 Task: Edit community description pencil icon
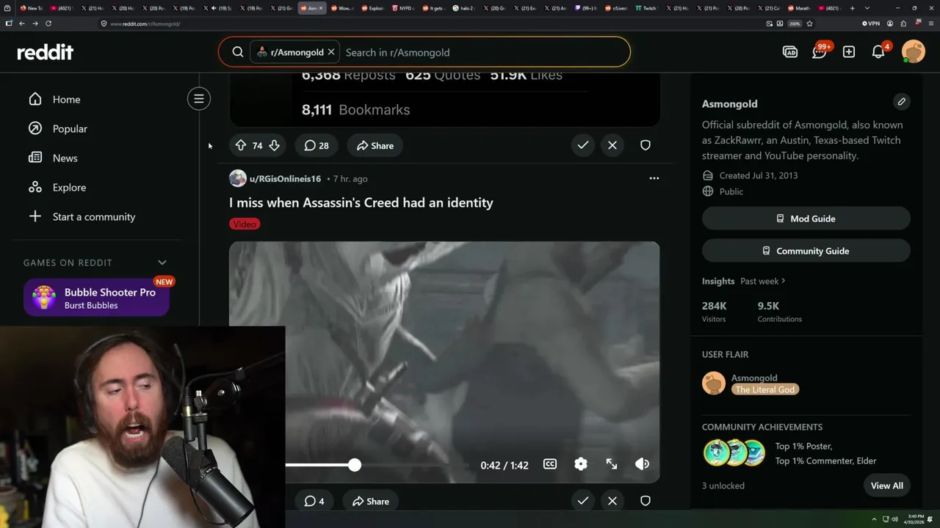902,102
